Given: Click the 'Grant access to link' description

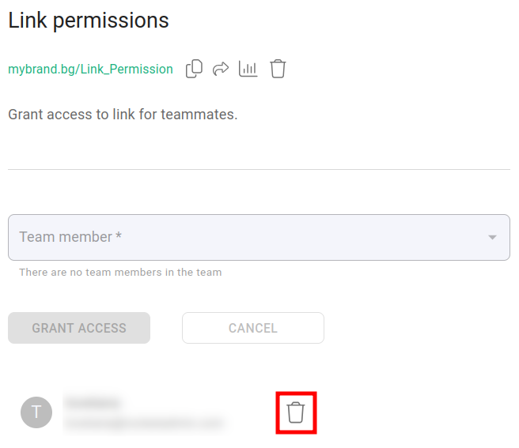Looking at the screenshot, I should [123, 115].
